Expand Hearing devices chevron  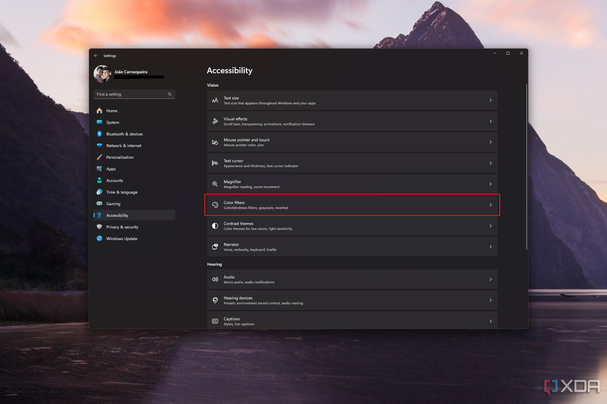click(x=490, y=300)
